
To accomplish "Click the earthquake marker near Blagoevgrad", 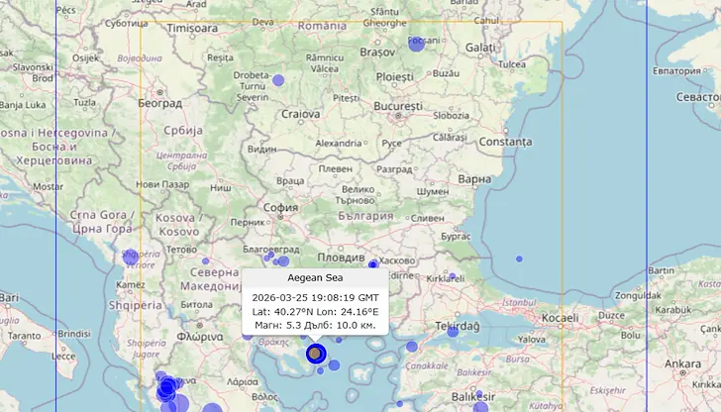I will pyautogui.click(x=283, y=261).
